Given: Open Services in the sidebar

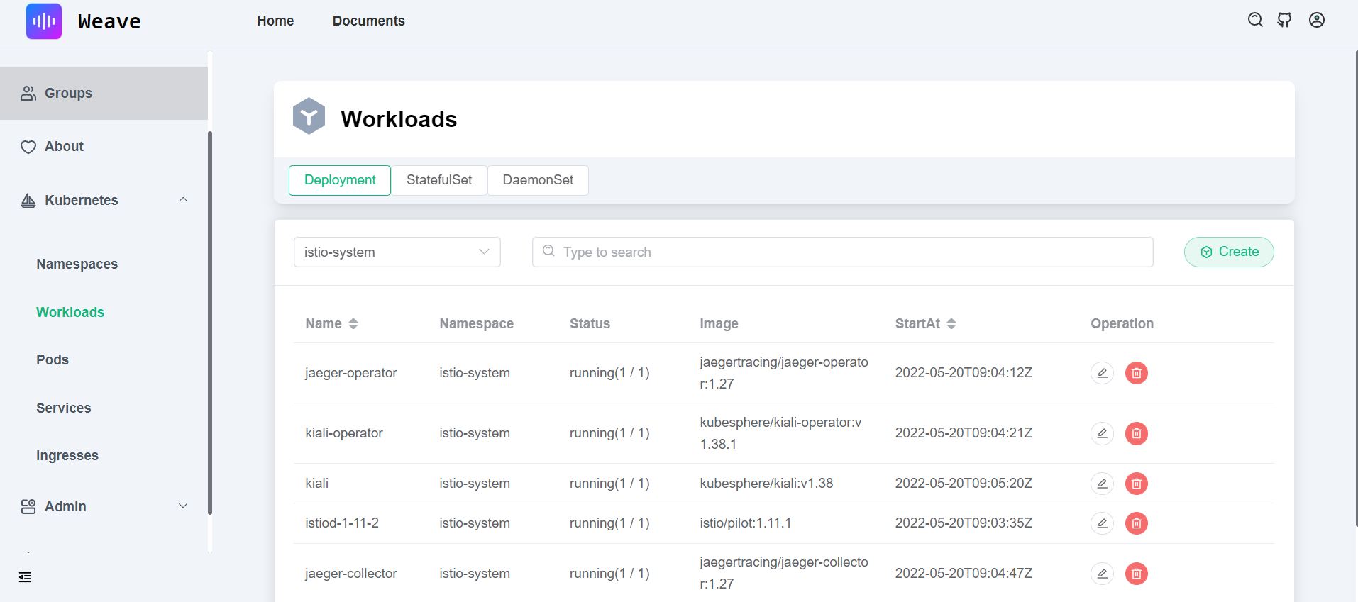Looking at the screenshot, I should 64,408.
